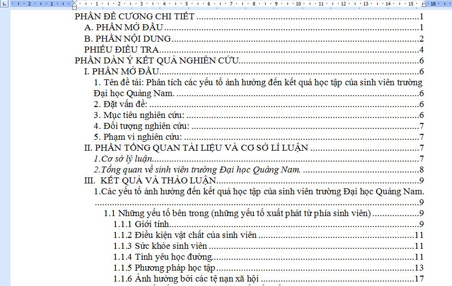Open PHẦN DÀN Ý KẾT QUẢ NGHIÊN CỨU
The width and height of the screenshot is (452, 286).
coord(157,60)
